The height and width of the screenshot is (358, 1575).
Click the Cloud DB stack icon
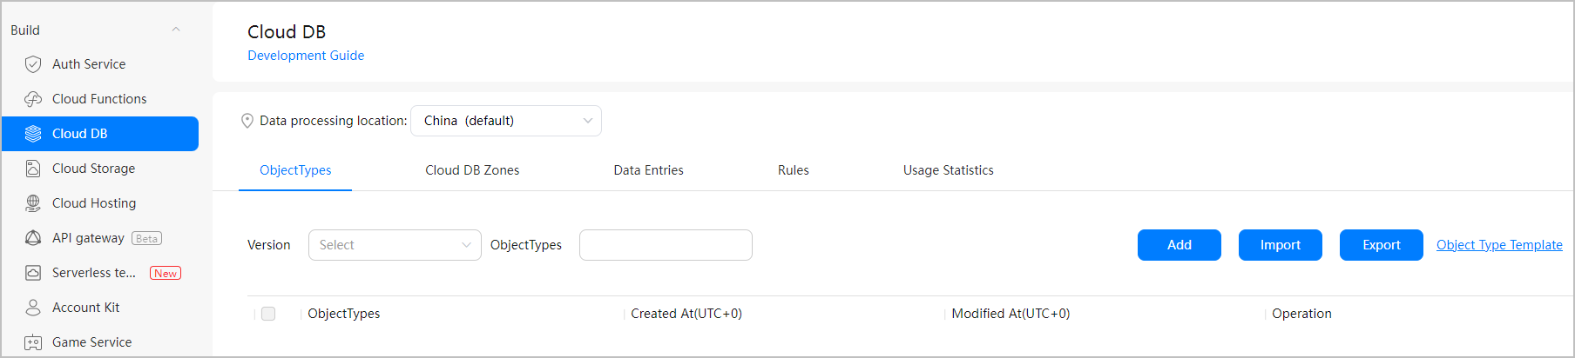point(33,134)
